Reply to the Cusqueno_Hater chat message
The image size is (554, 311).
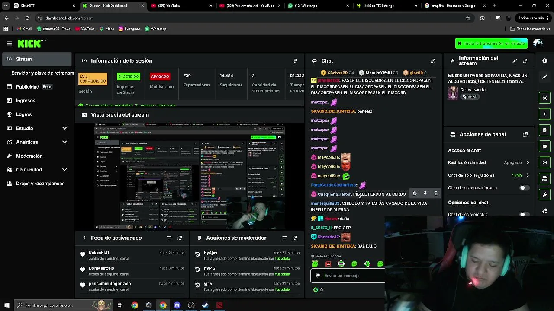(415, 194)
